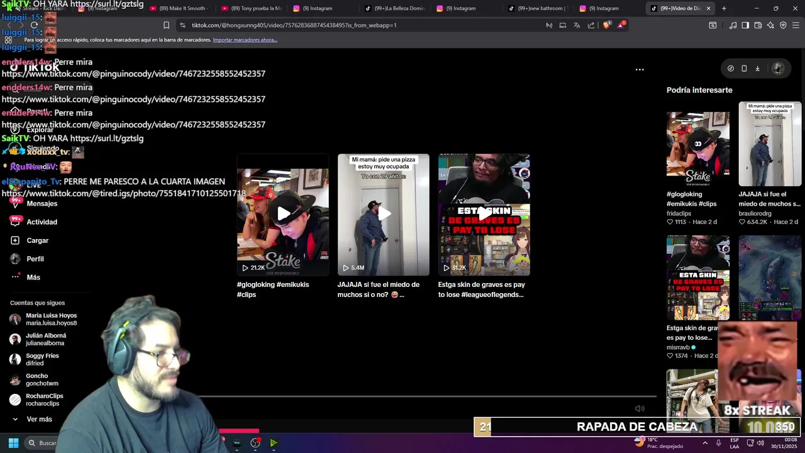This screenshot has width=805, height=453.
Task: Open misrravb 'Esta skin' suggested thumbnail
Action: click(698, 277)
